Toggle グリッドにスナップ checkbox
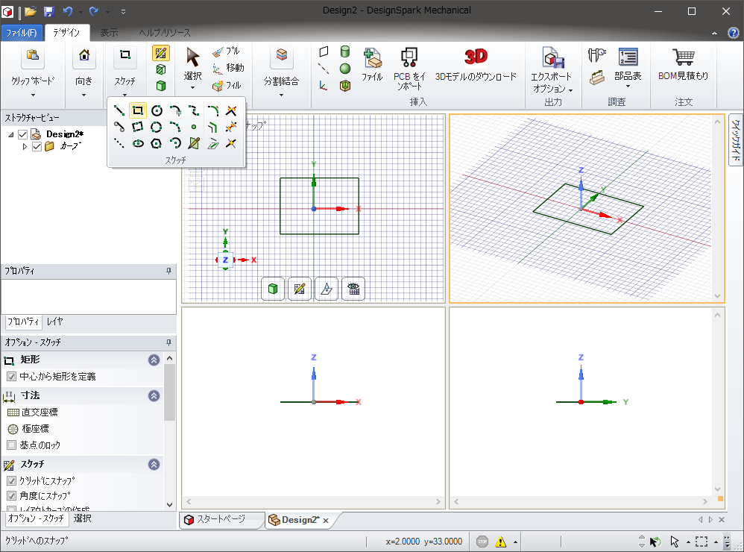Image resolution: width=744 pixels, height=552 pixels. point(12,481)
